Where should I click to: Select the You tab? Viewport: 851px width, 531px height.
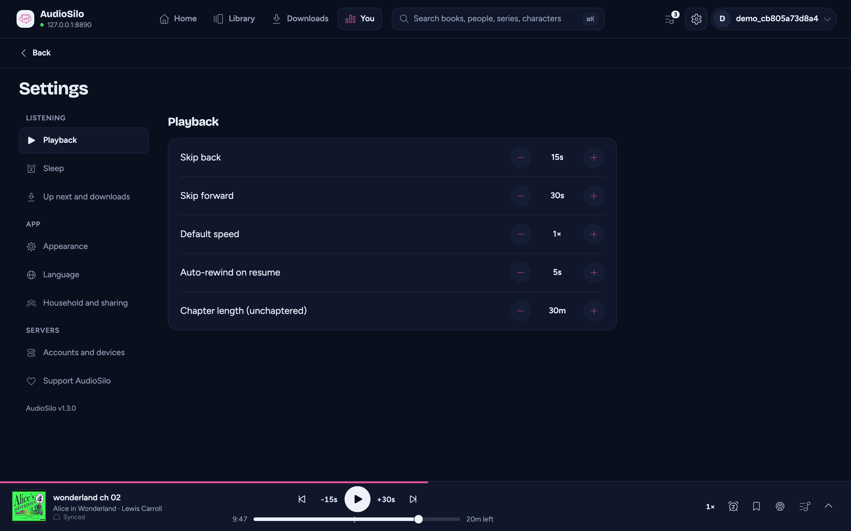click(x=360, y=19)
